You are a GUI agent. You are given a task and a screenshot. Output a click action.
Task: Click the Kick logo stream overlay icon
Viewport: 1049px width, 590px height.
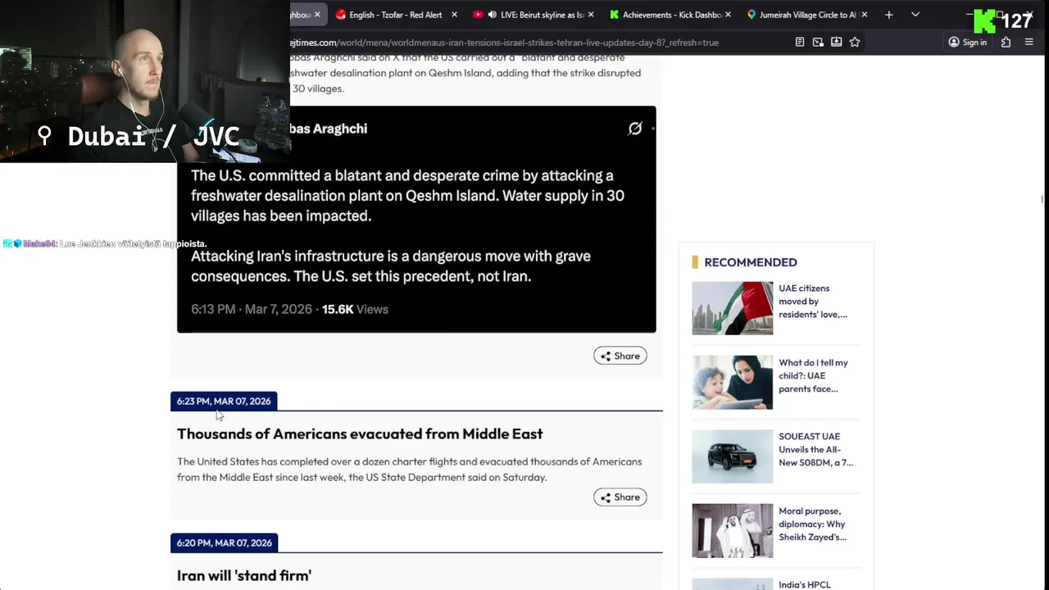[983, 20]
